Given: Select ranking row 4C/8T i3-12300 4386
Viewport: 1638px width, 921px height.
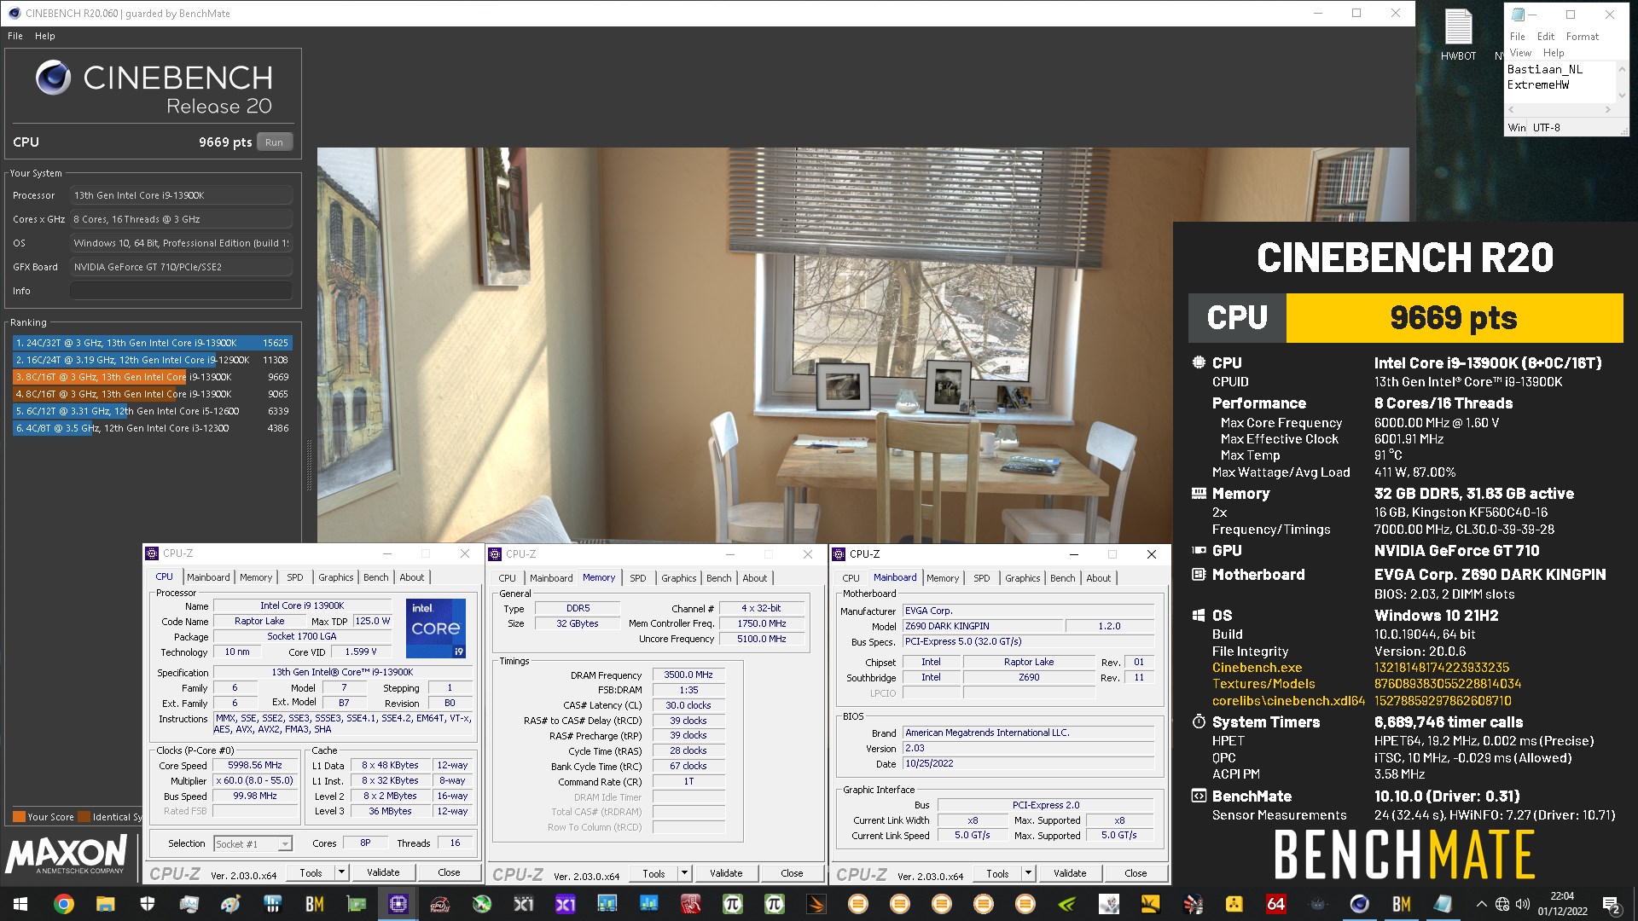Looking at the screenshot, I should pyautogui.click(x=152, y=428).
